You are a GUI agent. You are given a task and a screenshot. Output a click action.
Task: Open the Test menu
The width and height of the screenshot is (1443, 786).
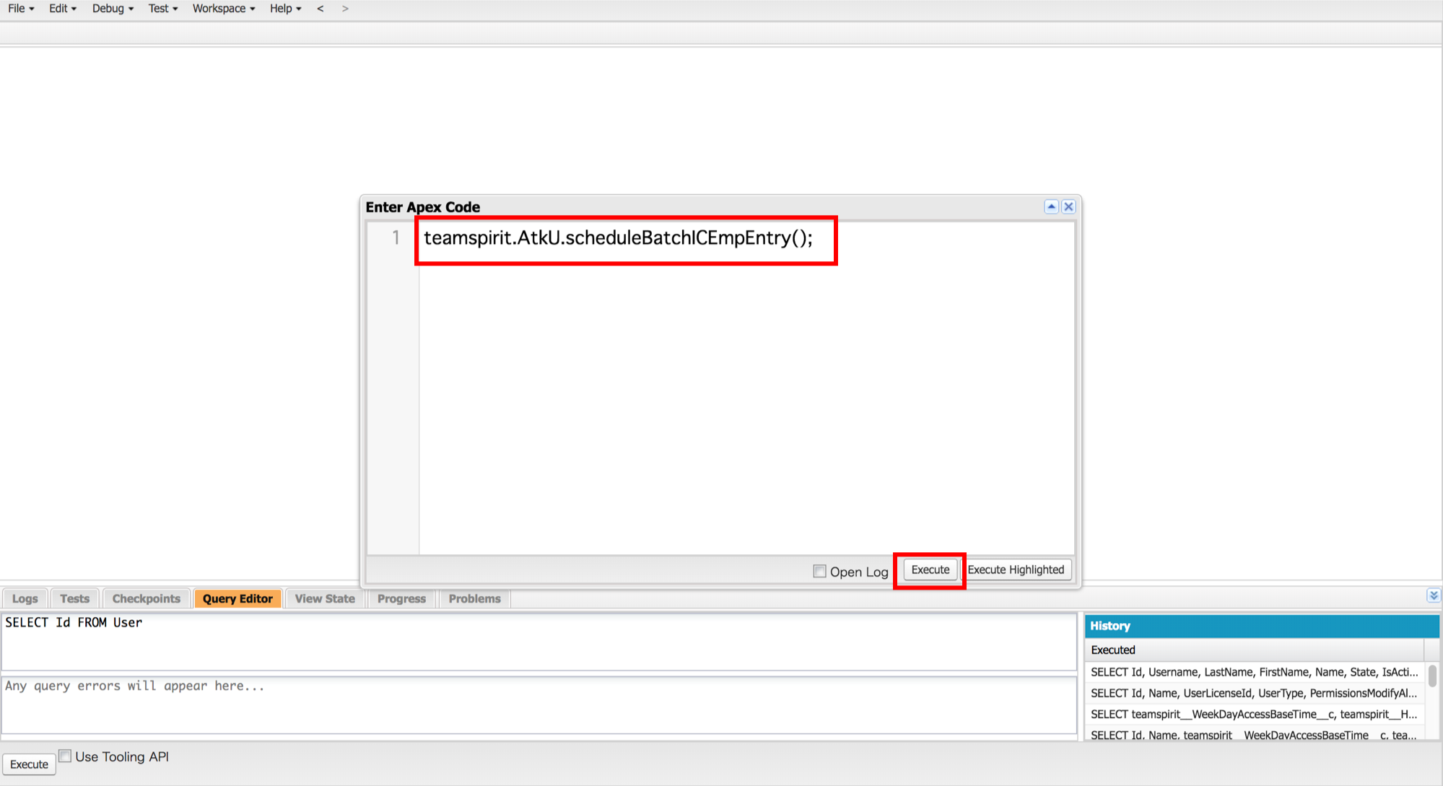(x=162, y=9)
